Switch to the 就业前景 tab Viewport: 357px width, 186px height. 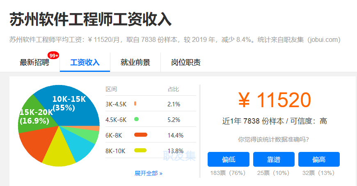pos(135,62)
